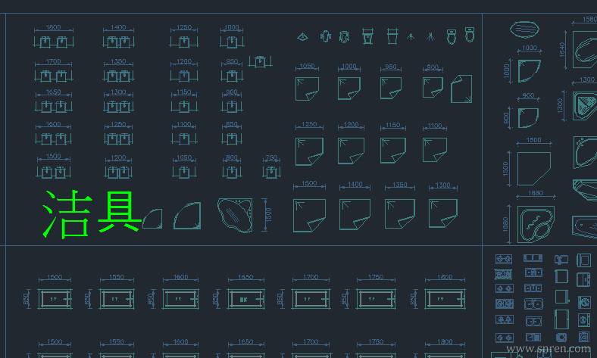The image size is (597, 358).
Task: Select the 1050 single-basin vanity block
Action: pos(184,172)
